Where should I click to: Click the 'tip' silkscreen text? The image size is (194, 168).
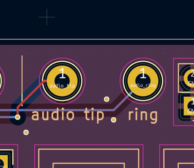tap(94, 115)
